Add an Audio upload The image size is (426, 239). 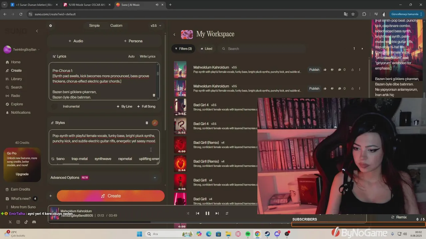pos(76,41)
